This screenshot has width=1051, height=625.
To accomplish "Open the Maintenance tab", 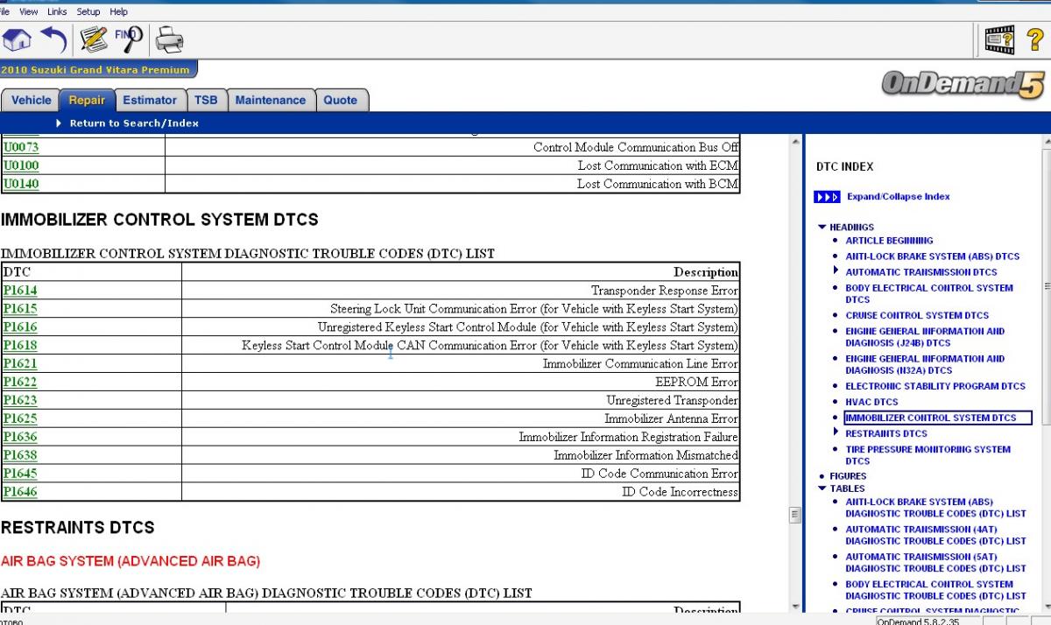I will 271,100.
